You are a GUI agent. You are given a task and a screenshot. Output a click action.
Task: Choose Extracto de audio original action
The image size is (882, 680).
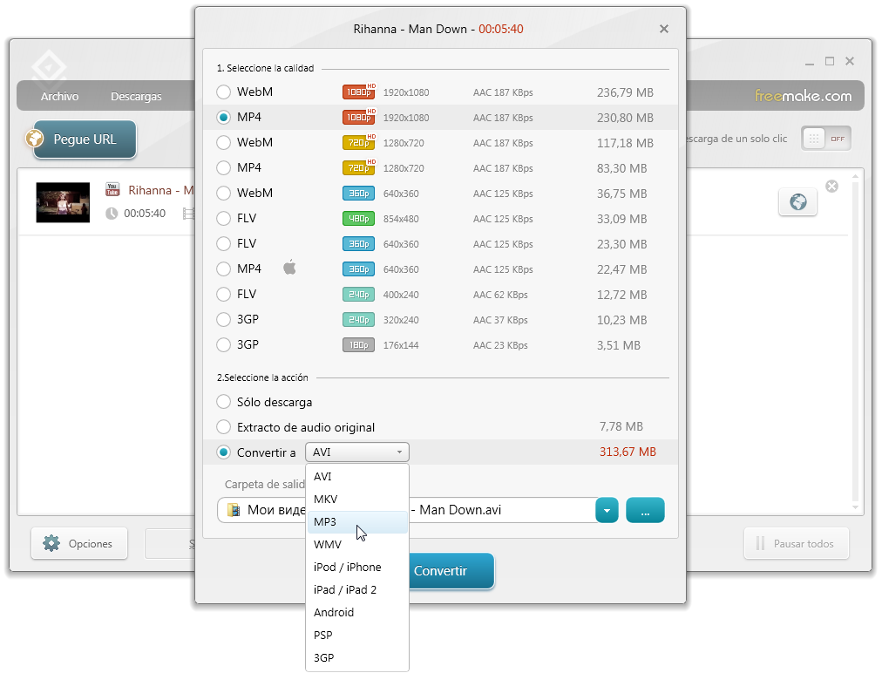[223, 427]
